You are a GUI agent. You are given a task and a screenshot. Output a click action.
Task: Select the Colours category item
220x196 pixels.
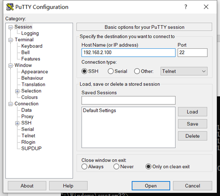pyautogui.click(x=29, y=97)
